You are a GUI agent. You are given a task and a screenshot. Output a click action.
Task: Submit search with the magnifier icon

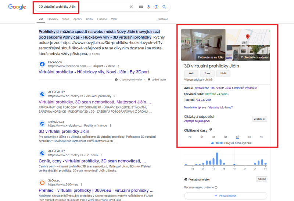[x=164, y=7]
